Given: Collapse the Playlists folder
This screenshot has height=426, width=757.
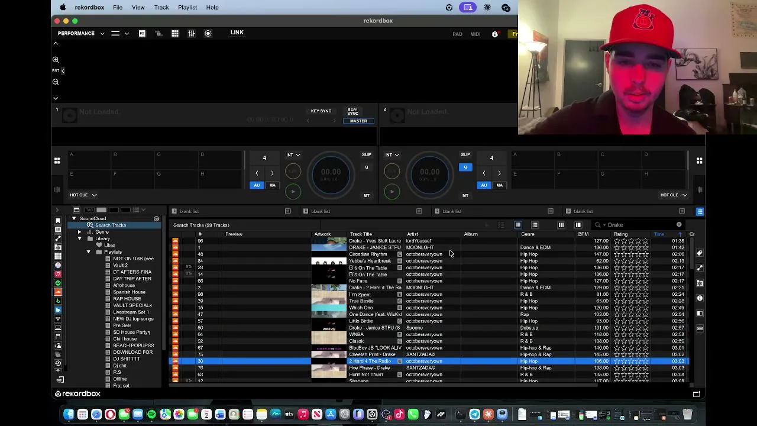Looking at the screenshot, I should click(x=88, y=252).
